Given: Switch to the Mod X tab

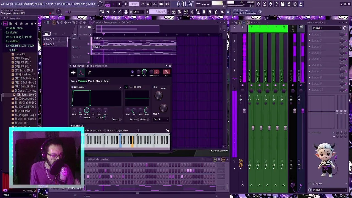Looking at the screenshot, I should click(x=91, y=81).
